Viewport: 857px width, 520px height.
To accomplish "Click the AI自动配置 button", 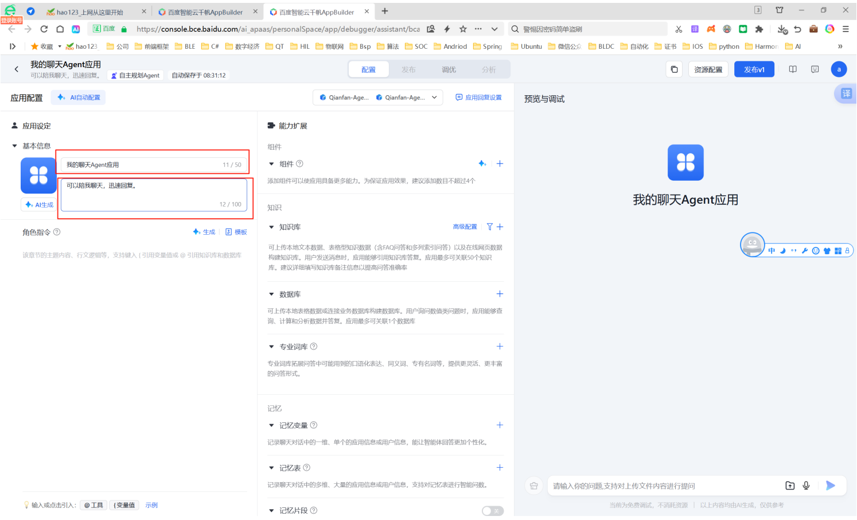I will [79, 98].
